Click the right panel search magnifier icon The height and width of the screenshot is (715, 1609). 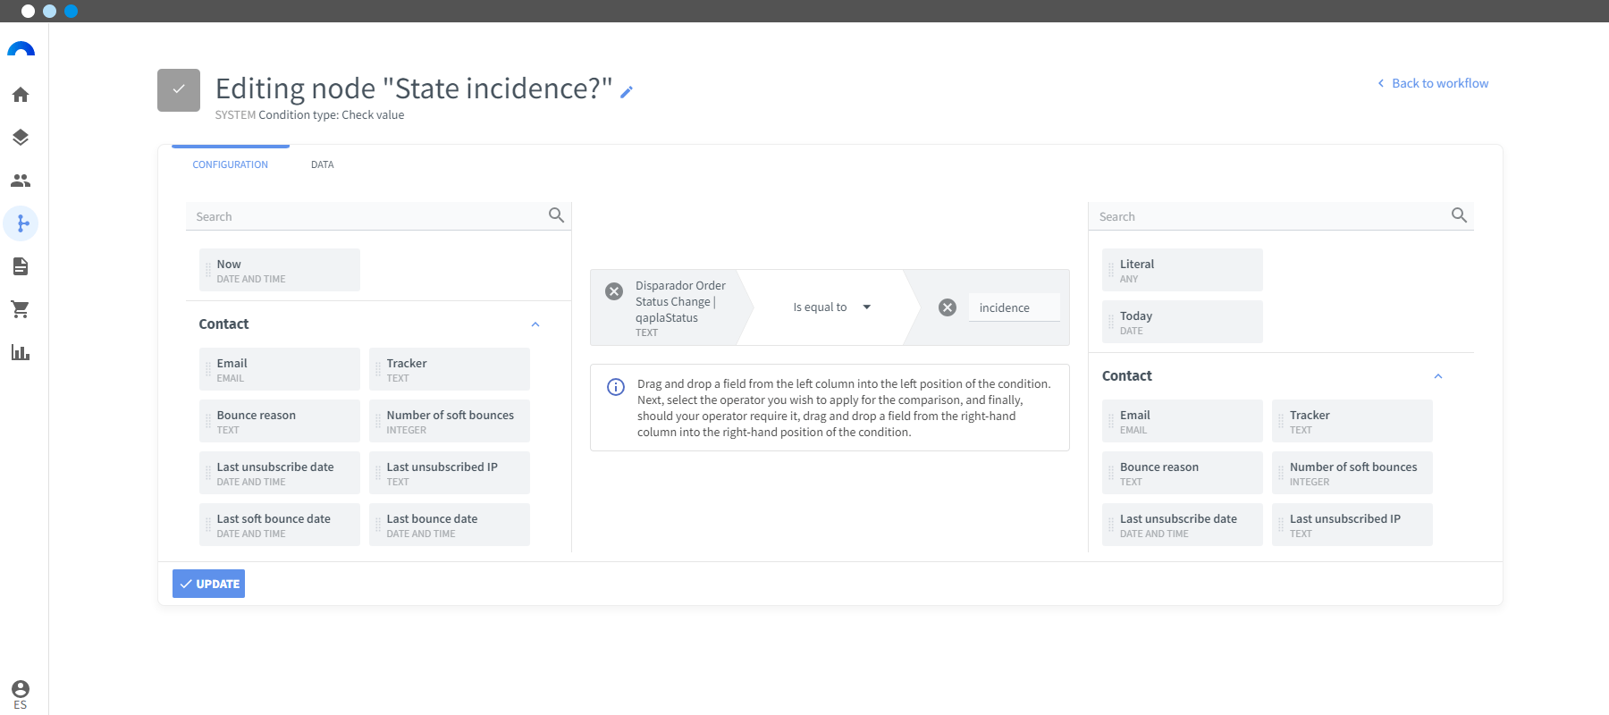click(x=1459, y=215)
